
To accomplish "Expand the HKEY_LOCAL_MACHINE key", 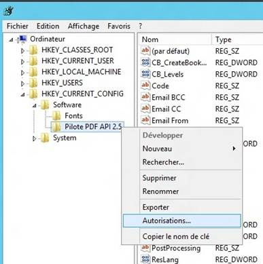I will coord(22,73).
